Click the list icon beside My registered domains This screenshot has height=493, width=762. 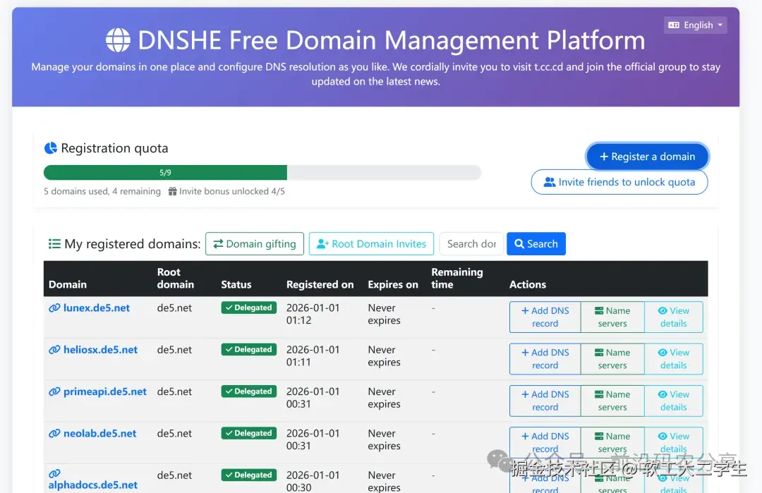coord(54,244)
